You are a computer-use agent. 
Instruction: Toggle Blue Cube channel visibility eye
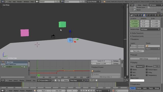click(x=5, y=62)
